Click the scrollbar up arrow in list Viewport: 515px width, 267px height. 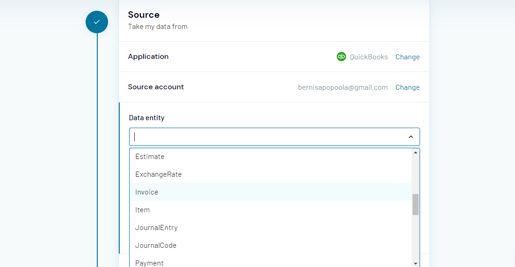(x=415, y=152)
